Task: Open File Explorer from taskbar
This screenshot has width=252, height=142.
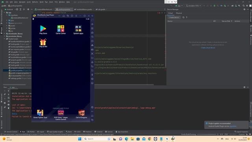Action: click(x=132, y=139)
